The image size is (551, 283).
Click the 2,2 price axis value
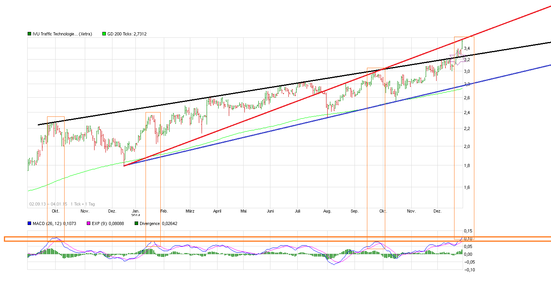467,128
